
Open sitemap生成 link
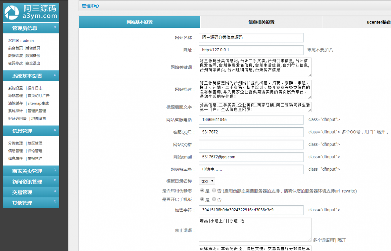click(38, 103)
